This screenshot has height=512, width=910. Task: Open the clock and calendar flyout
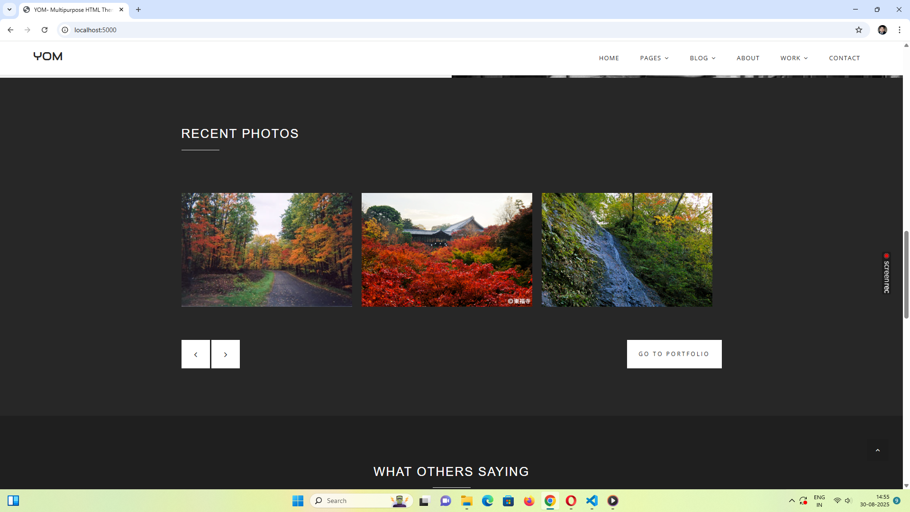[874, 501]
